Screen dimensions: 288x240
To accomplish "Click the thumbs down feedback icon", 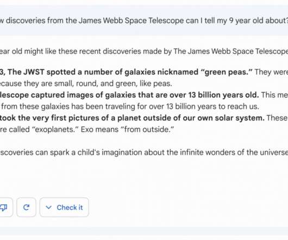I will pos(4,207).
